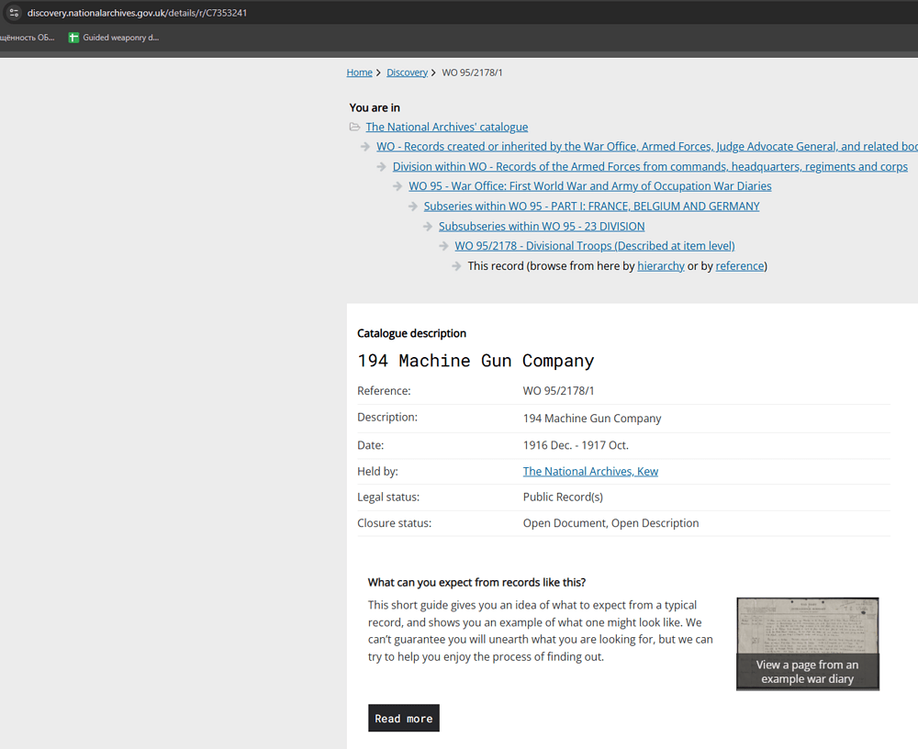
Task: Open the Discovery breadcrumb link
Action: point(407,73)
